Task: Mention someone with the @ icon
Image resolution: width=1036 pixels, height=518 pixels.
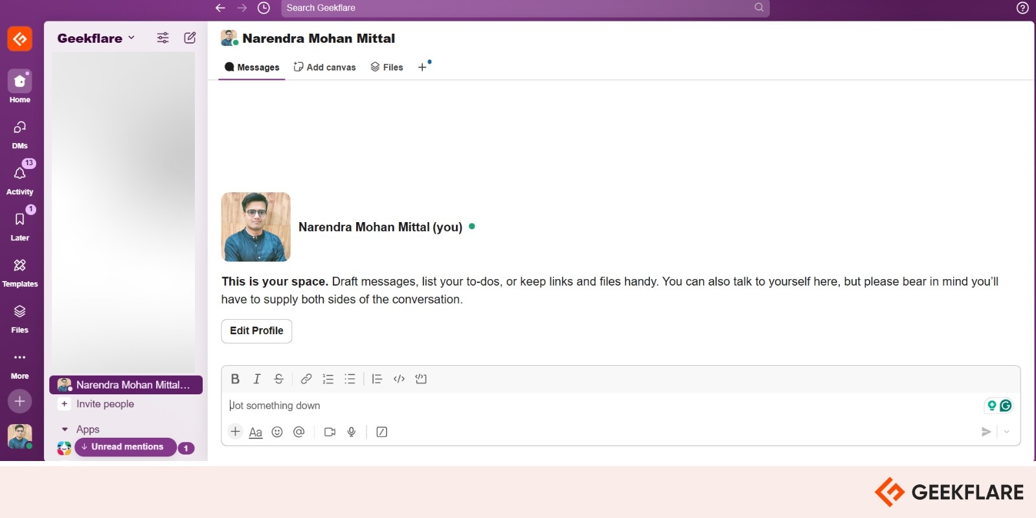Action: (x=298, y=432)
